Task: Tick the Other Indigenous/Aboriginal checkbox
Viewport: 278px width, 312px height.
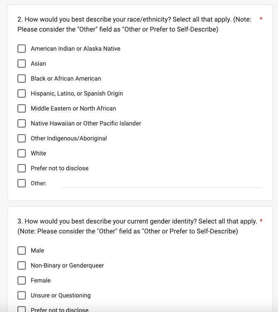Action: pos(22,138)
